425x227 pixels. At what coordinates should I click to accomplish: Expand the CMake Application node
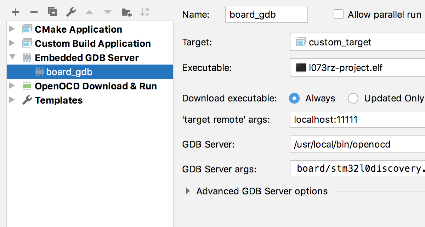[12, 29]
